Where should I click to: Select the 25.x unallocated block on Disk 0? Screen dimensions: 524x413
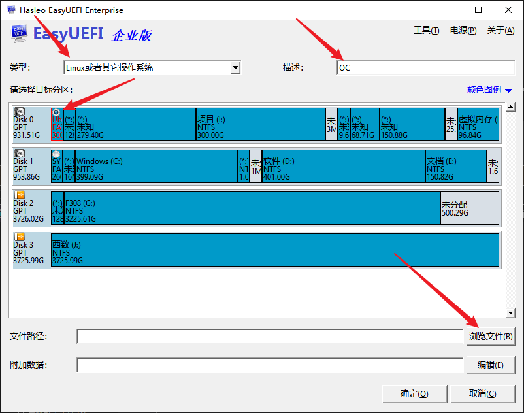(451, 124)
